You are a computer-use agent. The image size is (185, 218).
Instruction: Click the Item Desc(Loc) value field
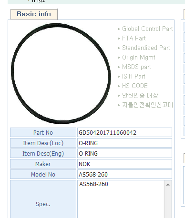point(124,143)
